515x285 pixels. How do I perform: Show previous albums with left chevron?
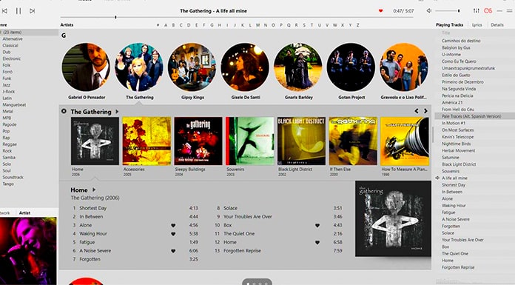point(417,111)
